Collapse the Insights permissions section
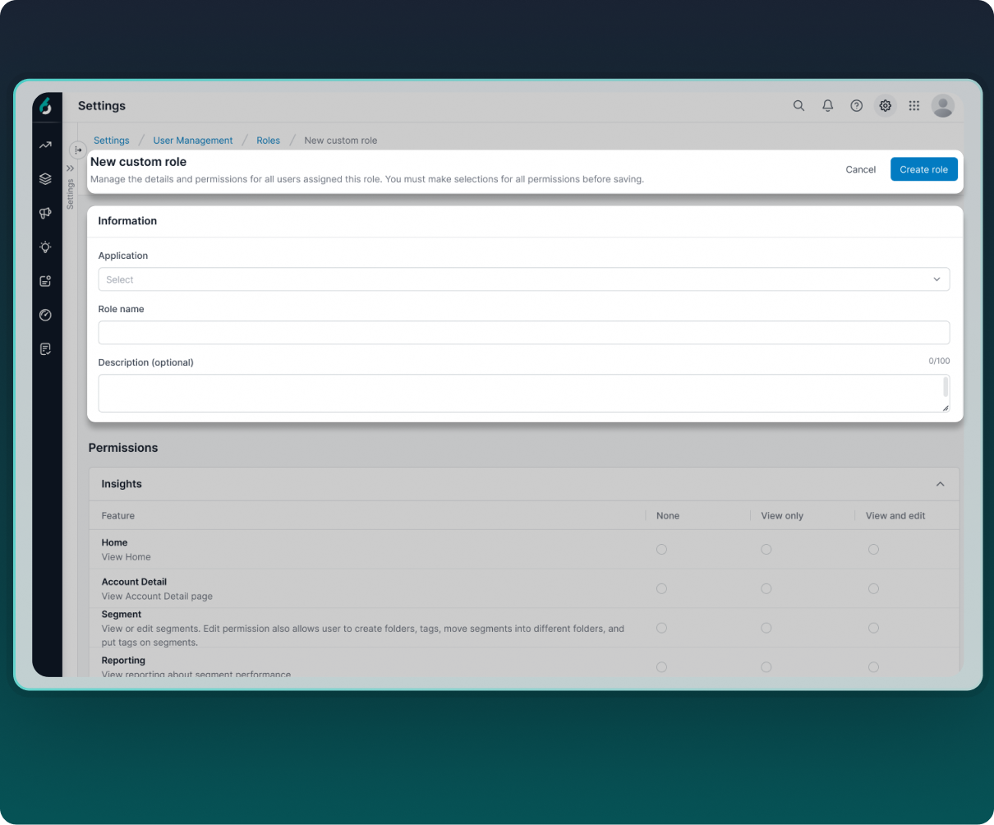The width and height of the screenshot is (994, 825). pyautogui.click(x=941, y=484)
